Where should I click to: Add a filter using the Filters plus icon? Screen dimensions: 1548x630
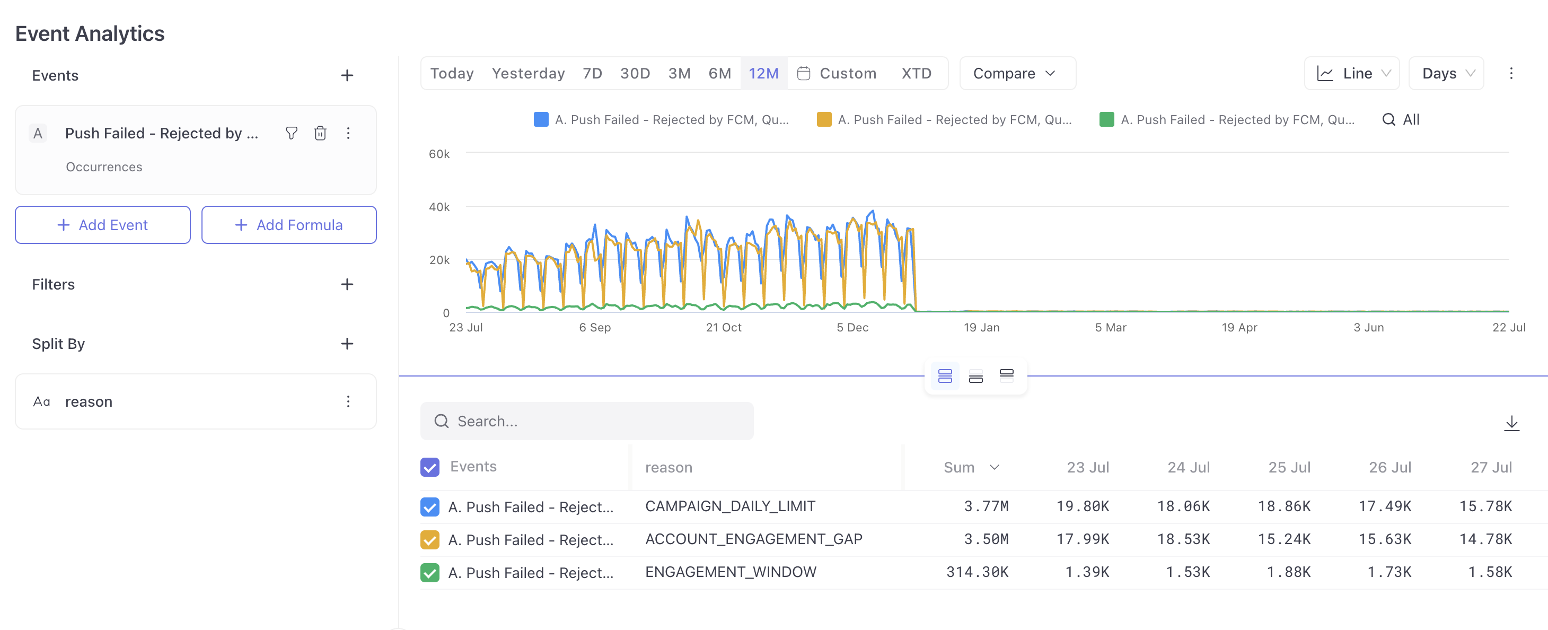click(347, 284)
